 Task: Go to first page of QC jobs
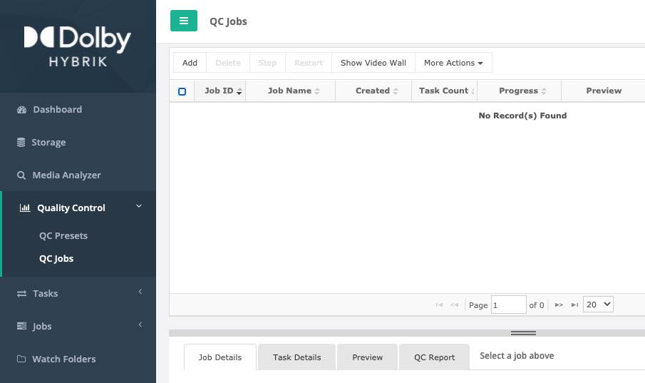(x=439, y=305)
